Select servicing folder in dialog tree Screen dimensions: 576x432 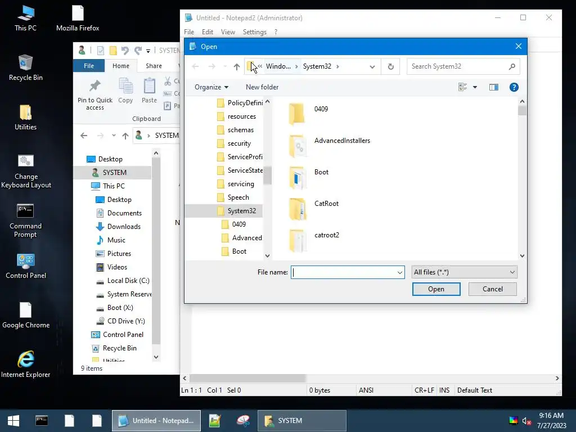(x=236, y=184)
